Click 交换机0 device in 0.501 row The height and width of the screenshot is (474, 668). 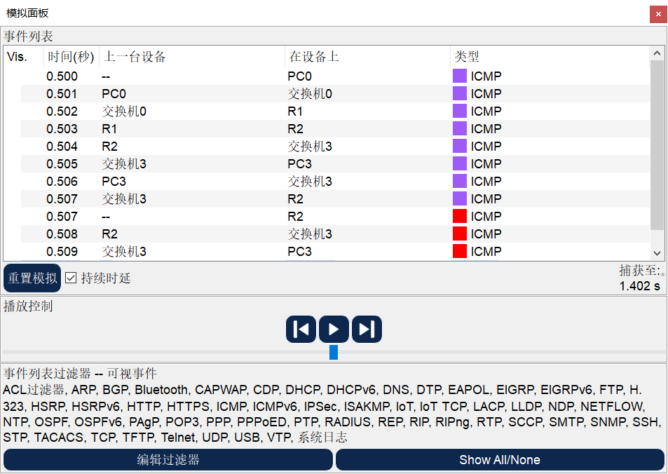tap(310, 94)
